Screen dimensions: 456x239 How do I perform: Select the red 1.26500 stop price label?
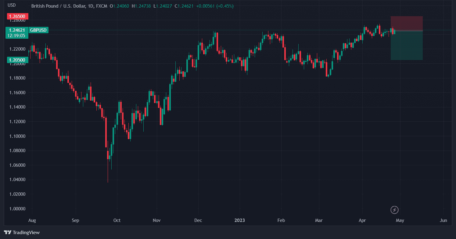[18, 16]
